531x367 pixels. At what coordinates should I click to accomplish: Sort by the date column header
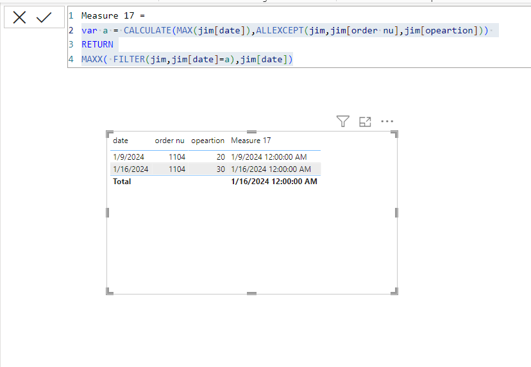(x=121, y=141)
